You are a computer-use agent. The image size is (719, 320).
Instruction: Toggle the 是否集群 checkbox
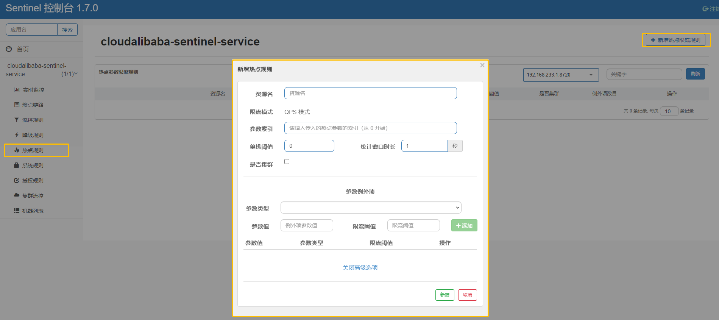click(x=287, y=161)
